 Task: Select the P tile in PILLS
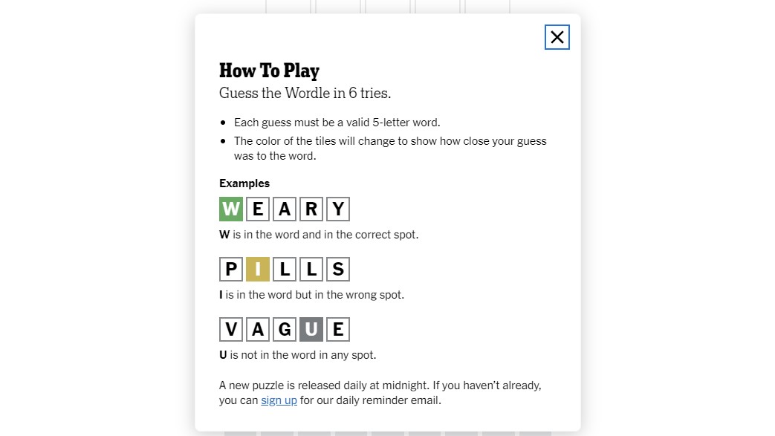click(231, 269)
